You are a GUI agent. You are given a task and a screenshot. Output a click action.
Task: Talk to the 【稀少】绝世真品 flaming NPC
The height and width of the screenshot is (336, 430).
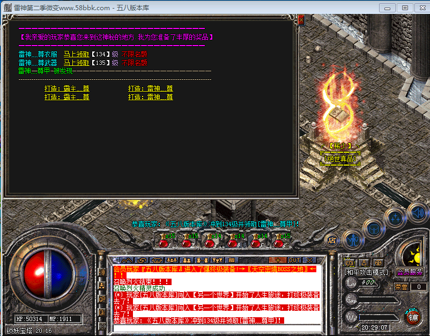(x=339, y=115)
